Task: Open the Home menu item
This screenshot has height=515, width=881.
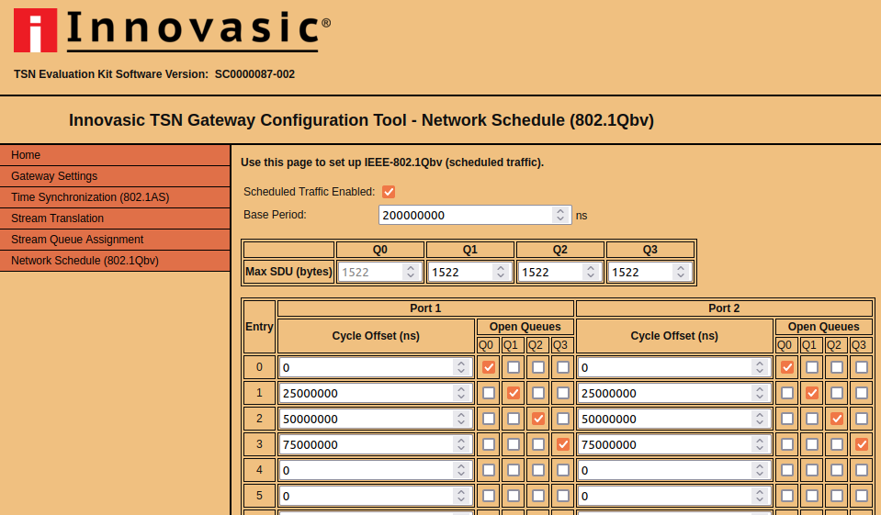Action: point(115,155)
